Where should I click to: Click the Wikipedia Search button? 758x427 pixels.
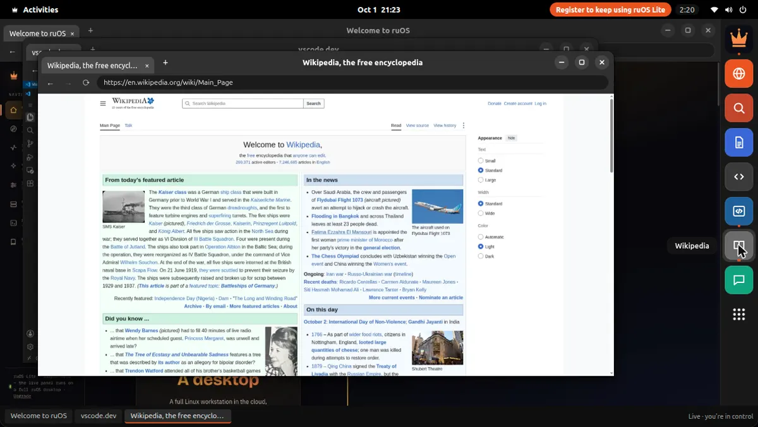[x=314, y=104]
